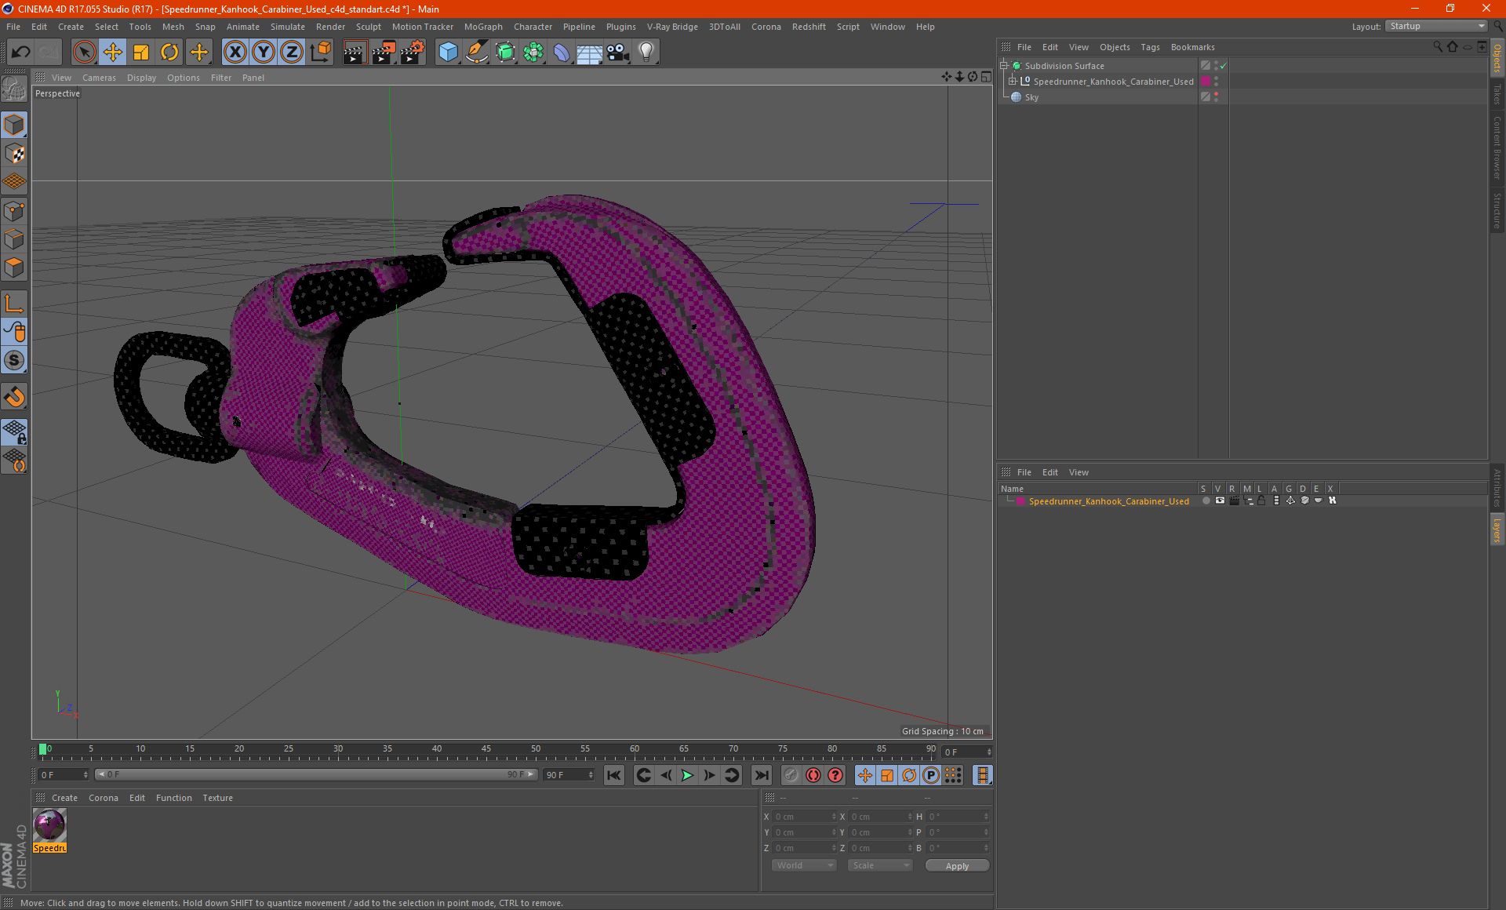
Task: Enable the Axis mode icon
Action: [x=14, y=303]
